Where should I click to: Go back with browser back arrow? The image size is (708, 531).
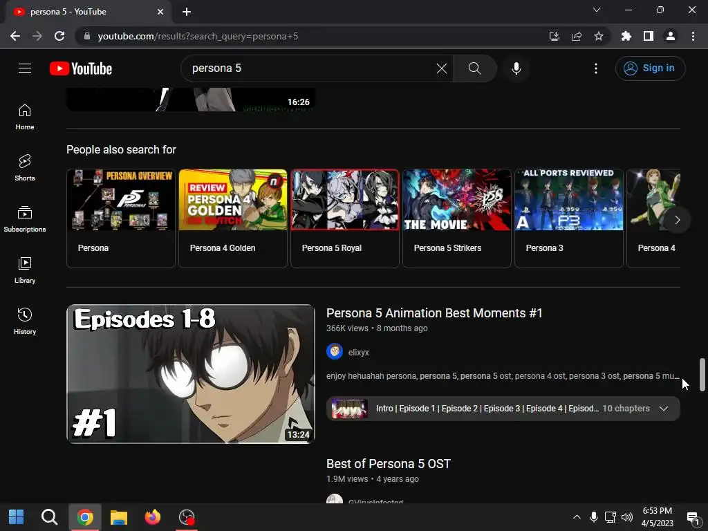[15, 36]
